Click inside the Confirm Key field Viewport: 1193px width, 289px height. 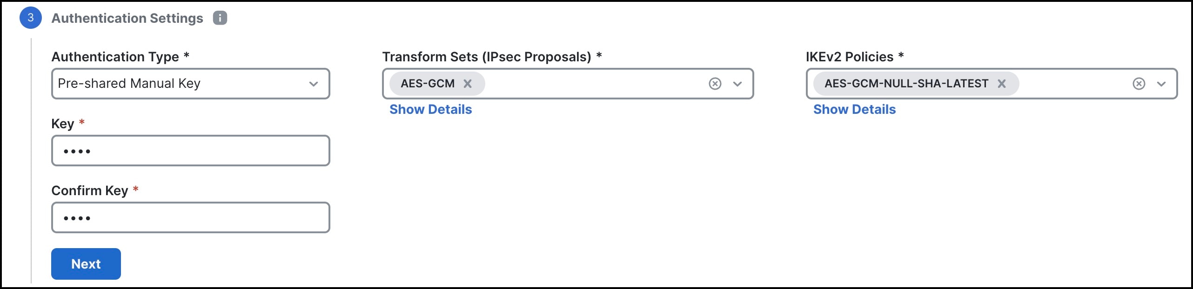[x=190, y=217]
